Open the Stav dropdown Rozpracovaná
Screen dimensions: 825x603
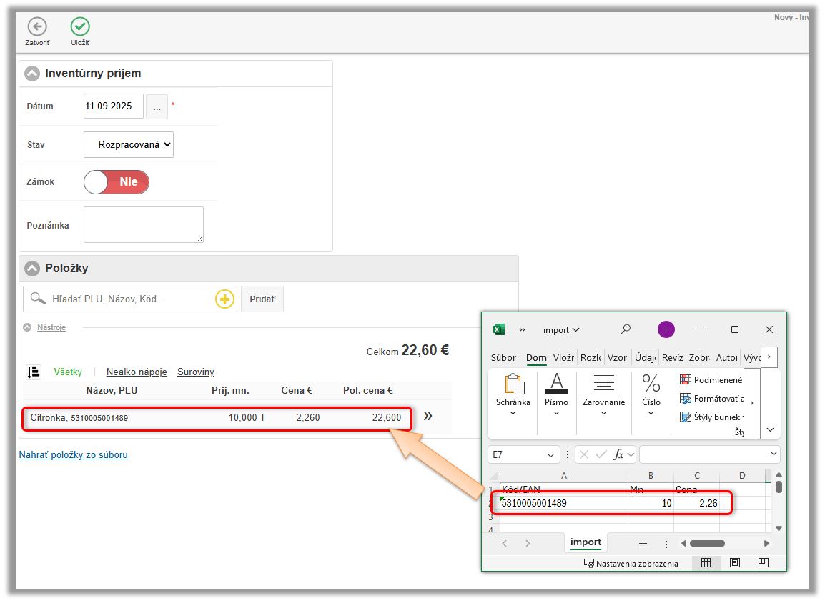tap(129, 144)
